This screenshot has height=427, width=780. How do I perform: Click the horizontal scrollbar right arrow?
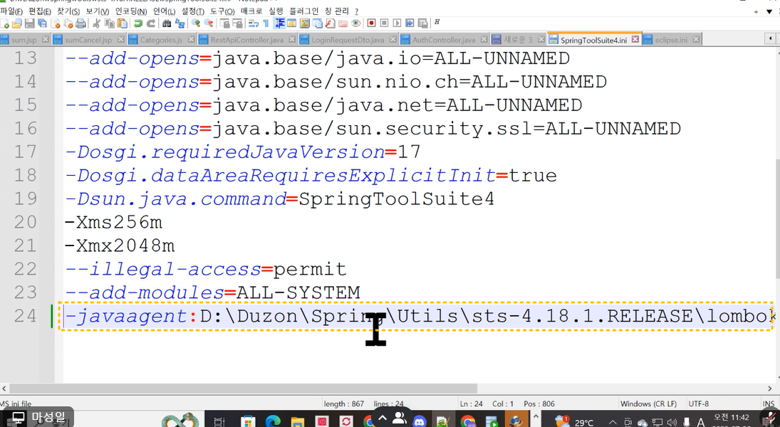point(770,389)
